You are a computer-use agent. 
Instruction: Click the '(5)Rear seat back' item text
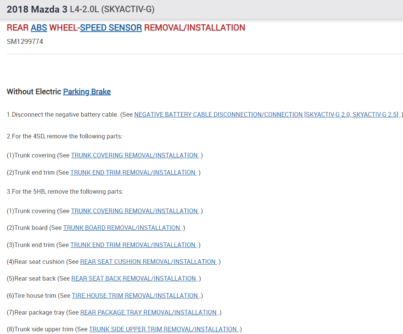tap(31, 278)
